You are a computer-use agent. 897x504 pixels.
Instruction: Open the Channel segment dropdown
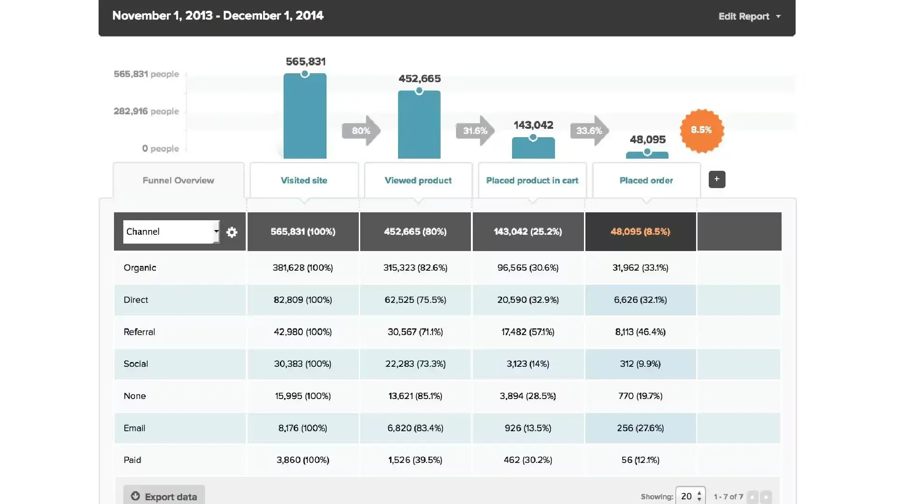171,232
